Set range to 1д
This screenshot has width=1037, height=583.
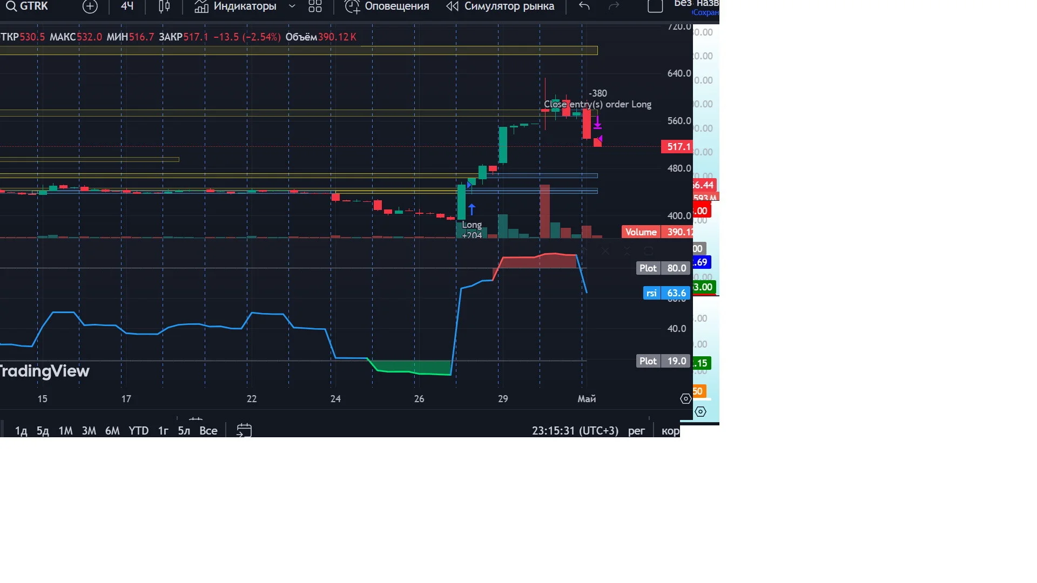pos(21,431)
